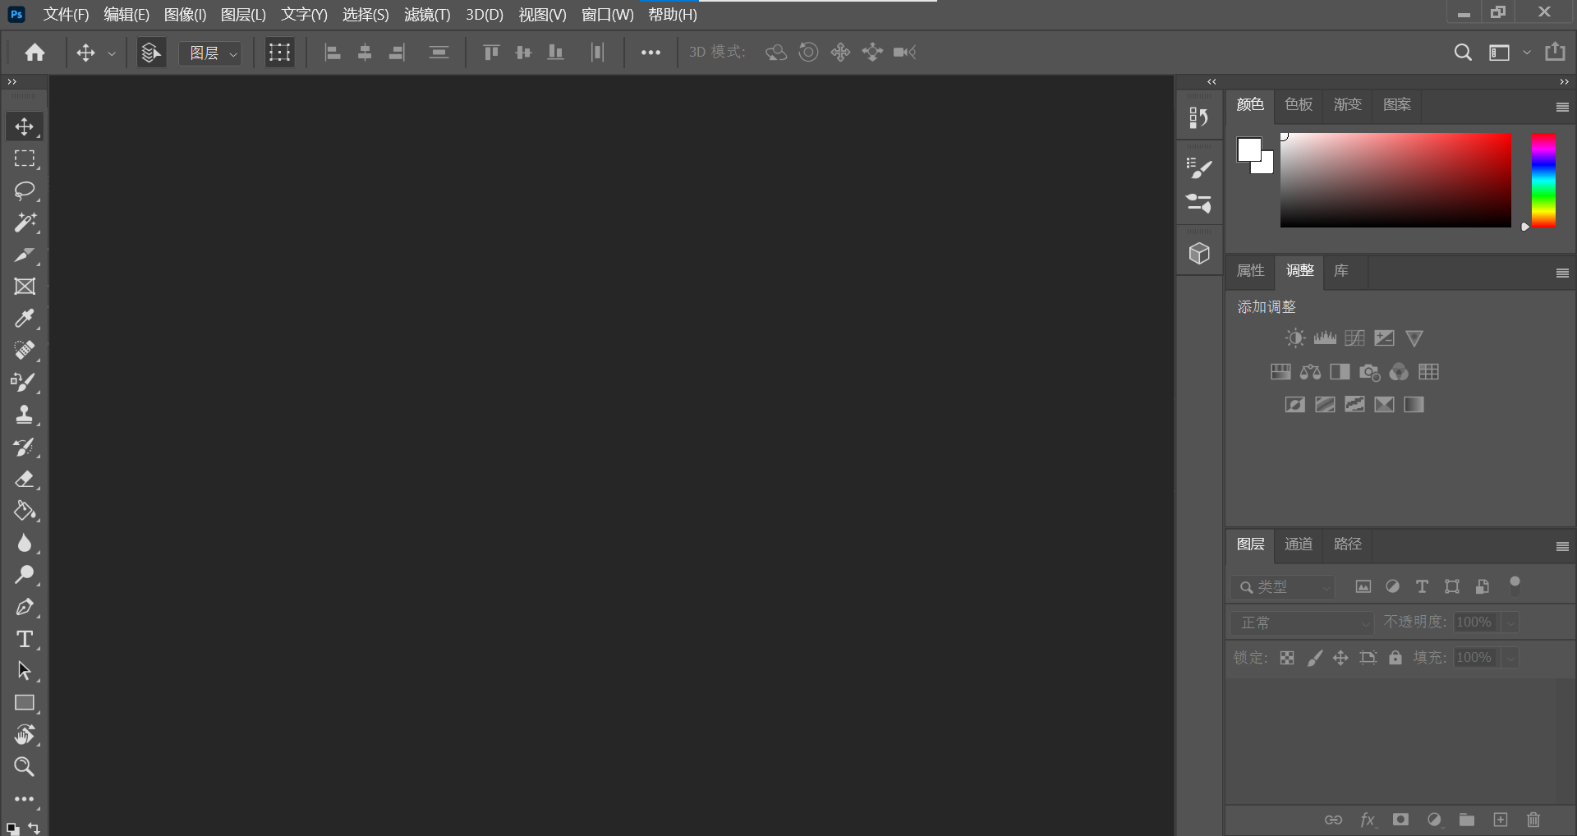Open the layer filter 类型 dropdown

(1282, 587)
